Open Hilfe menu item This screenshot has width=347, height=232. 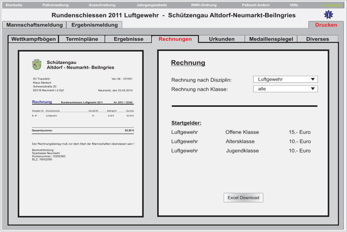294,5
